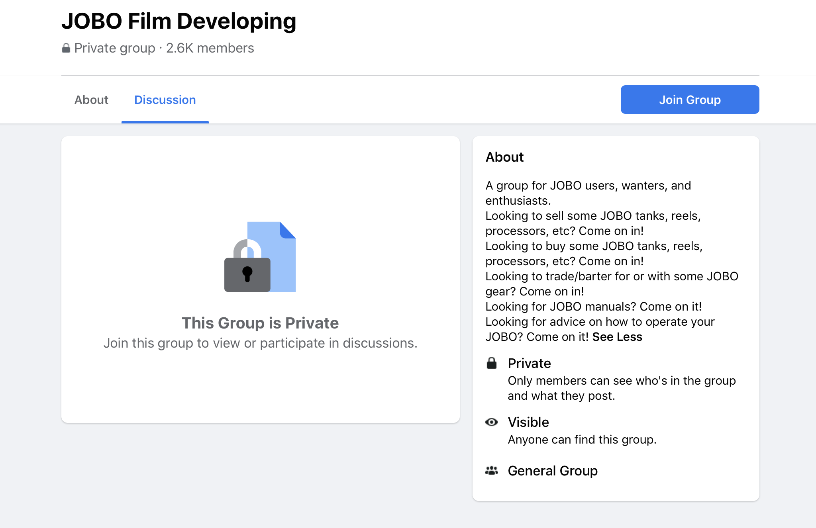Switch to the Discussion tab
The width and height of the screenshot is (816, 528).
coord(165,100)
